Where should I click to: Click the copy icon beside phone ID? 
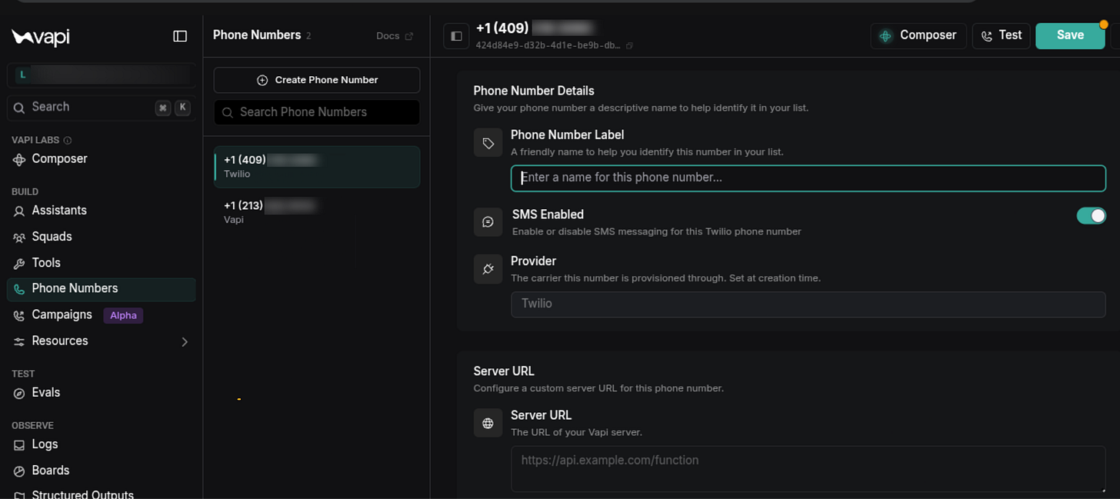click(629, 46)
